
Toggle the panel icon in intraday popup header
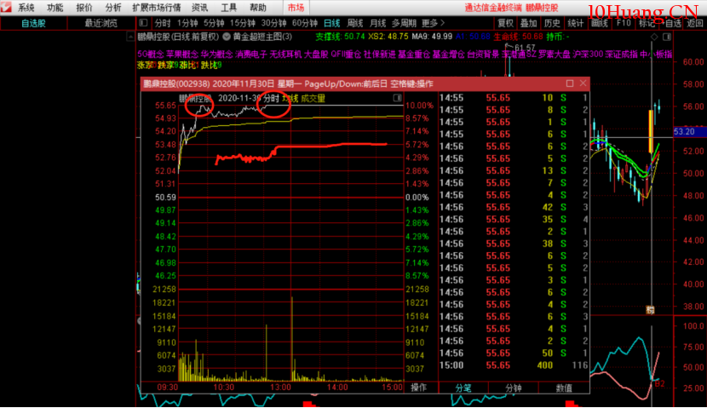pyautogui.click(x=397, y=98)
